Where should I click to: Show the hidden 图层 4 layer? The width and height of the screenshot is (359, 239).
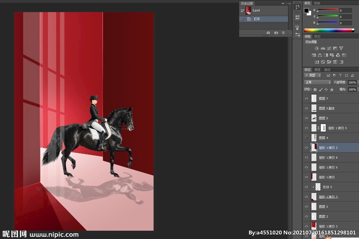[306, 138]
